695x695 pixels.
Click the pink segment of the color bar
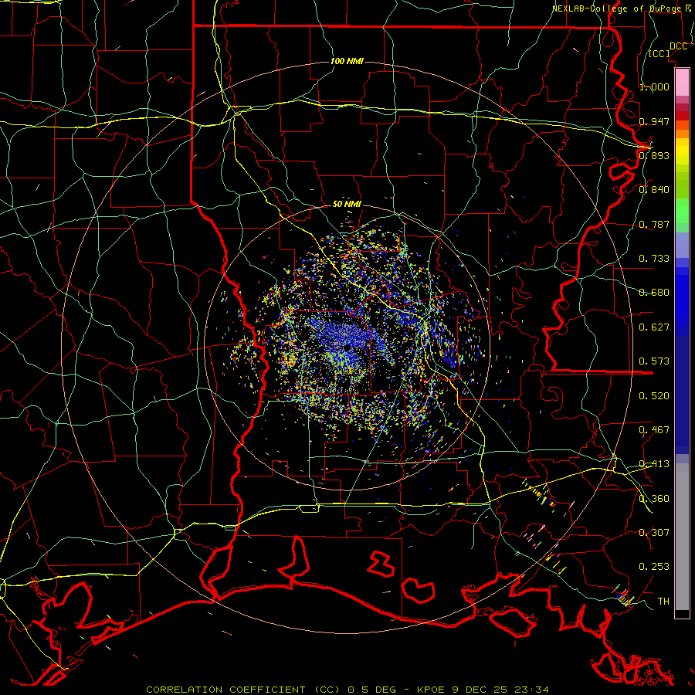tap(682, 82)
